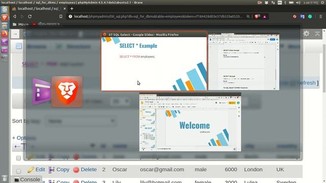Click the salary cell "6000"
This screenshot has width=326, height=183.
tap(231, 169)
